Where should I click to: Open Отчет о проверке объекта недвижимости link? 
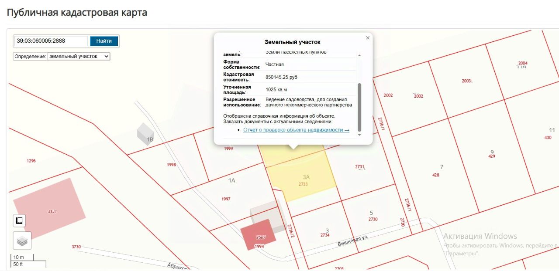(x=296, y=130)
